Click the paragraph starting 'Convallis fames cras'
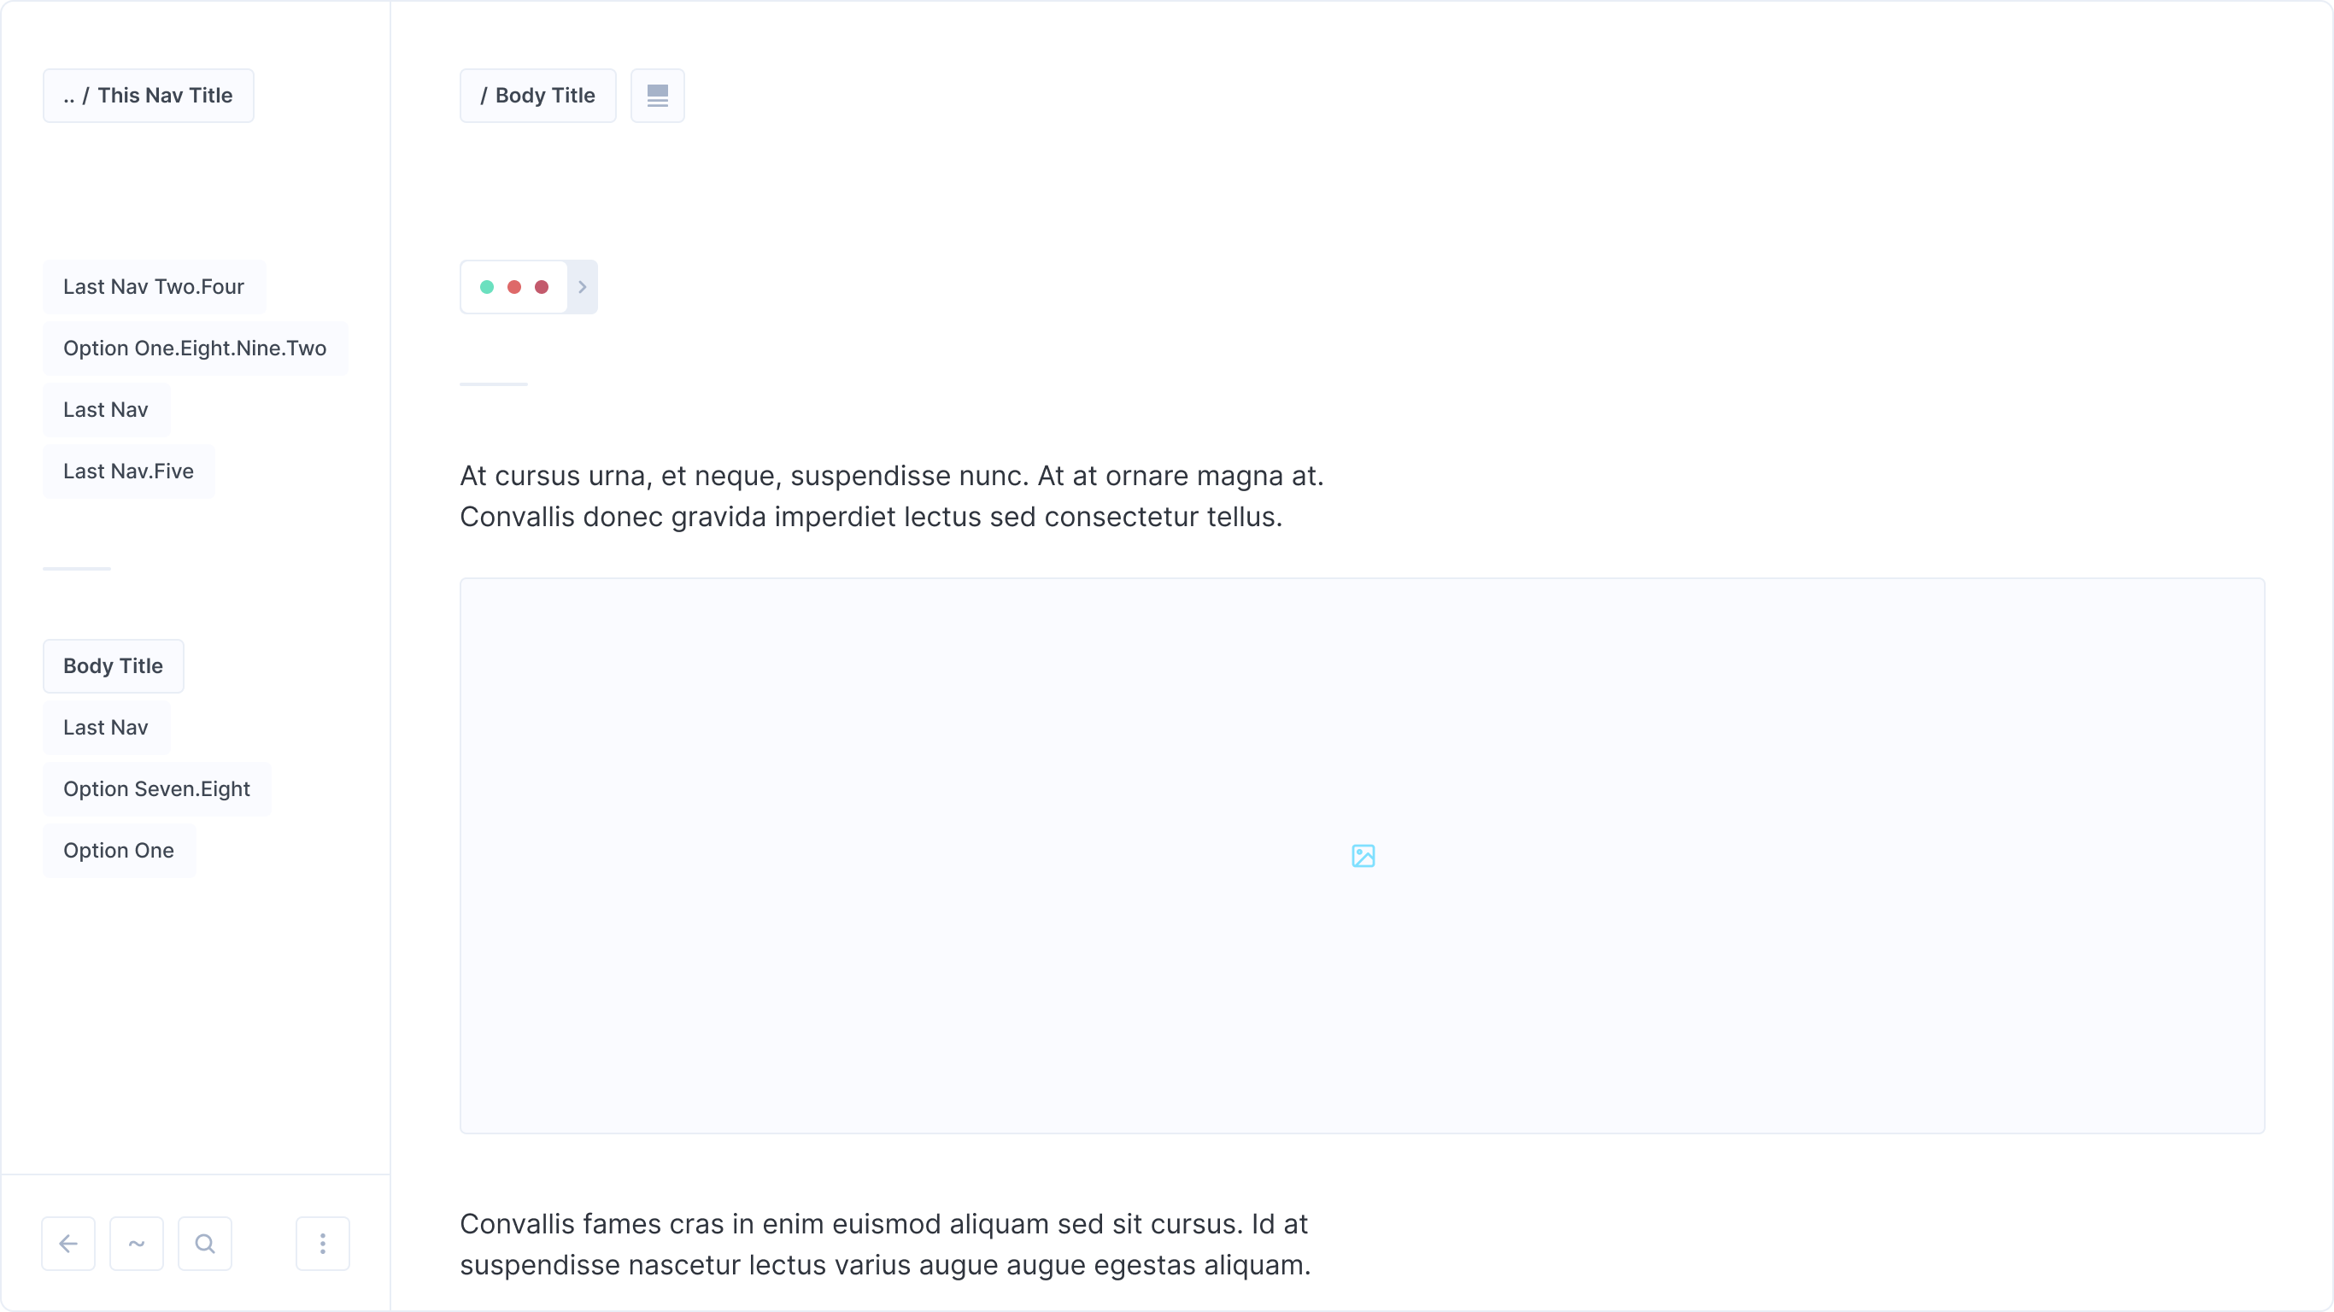This screenshot has height=1312, width=2334. click(885, 1244)
